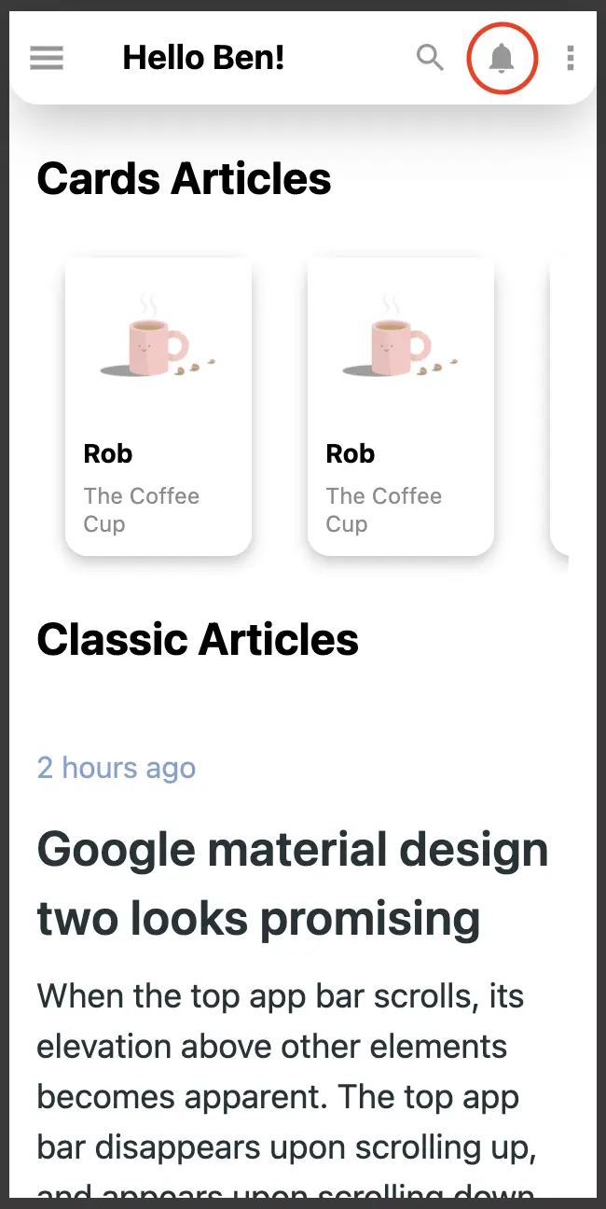Open the second Rob article card
606x1209 pixels.
pyautogui.click(x=400, y=404)
